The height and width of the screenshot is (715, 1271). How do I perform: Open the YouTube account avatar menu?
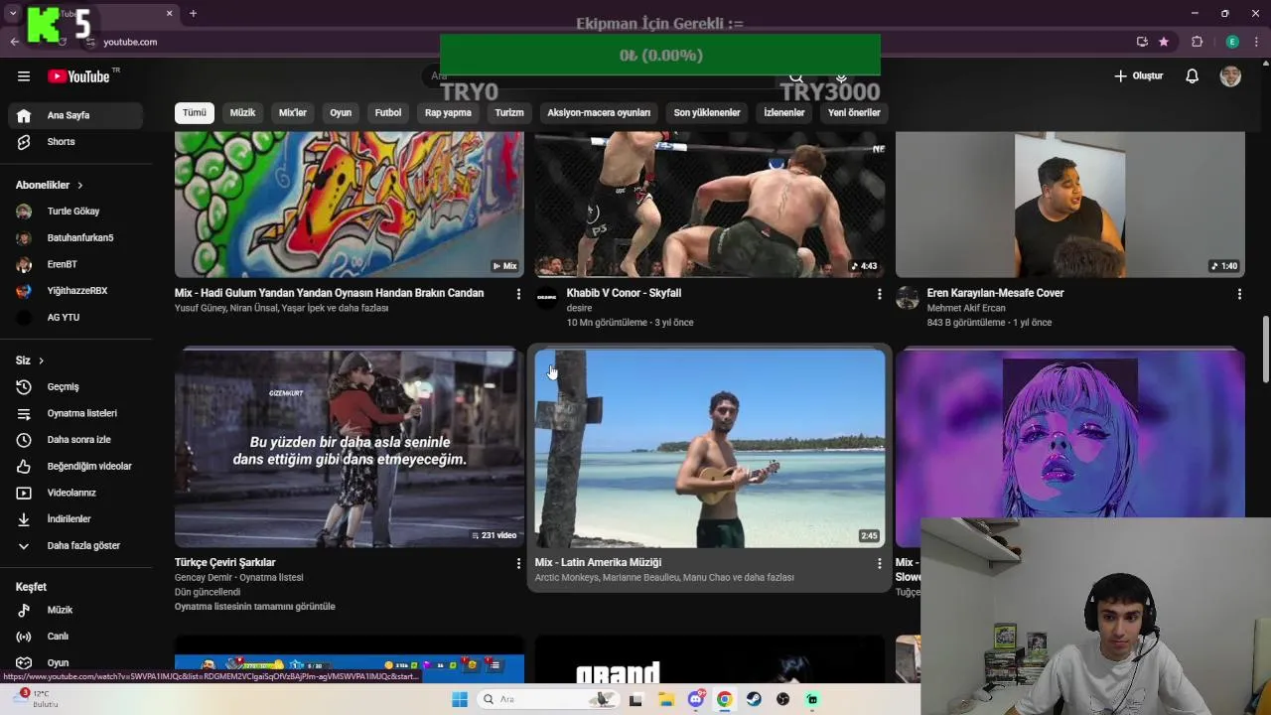(x=1230, y=76)
